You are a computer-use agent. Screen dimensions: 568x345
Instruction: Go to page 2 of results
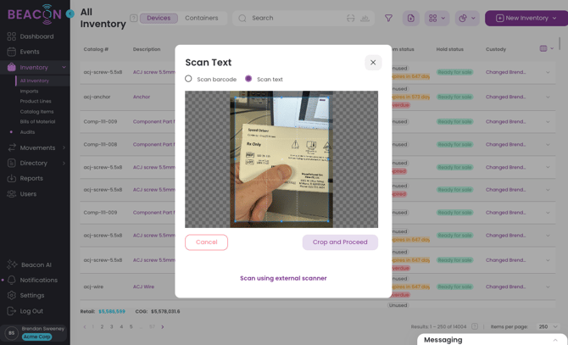pyautogui.click(x=102, y=326)
